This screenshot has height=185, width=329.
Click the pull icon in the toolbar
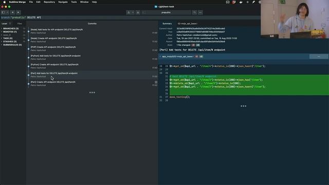(129, 12)
